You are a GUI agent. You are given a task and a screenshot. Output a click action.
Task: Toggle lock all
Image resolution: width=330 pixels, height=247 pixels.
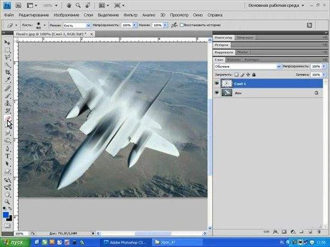click(254, 74)
